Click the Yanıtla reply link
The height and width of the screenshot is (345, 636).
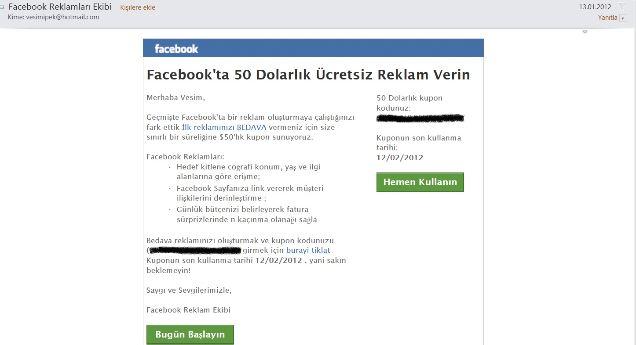click(x=607, y=18)
